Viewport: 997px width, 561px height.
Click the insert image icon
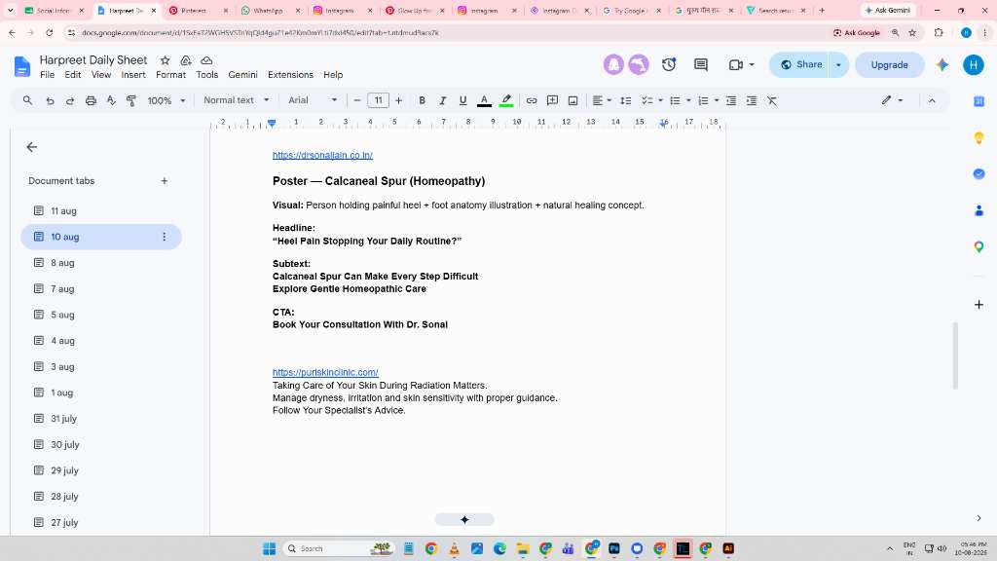(572, 100)
